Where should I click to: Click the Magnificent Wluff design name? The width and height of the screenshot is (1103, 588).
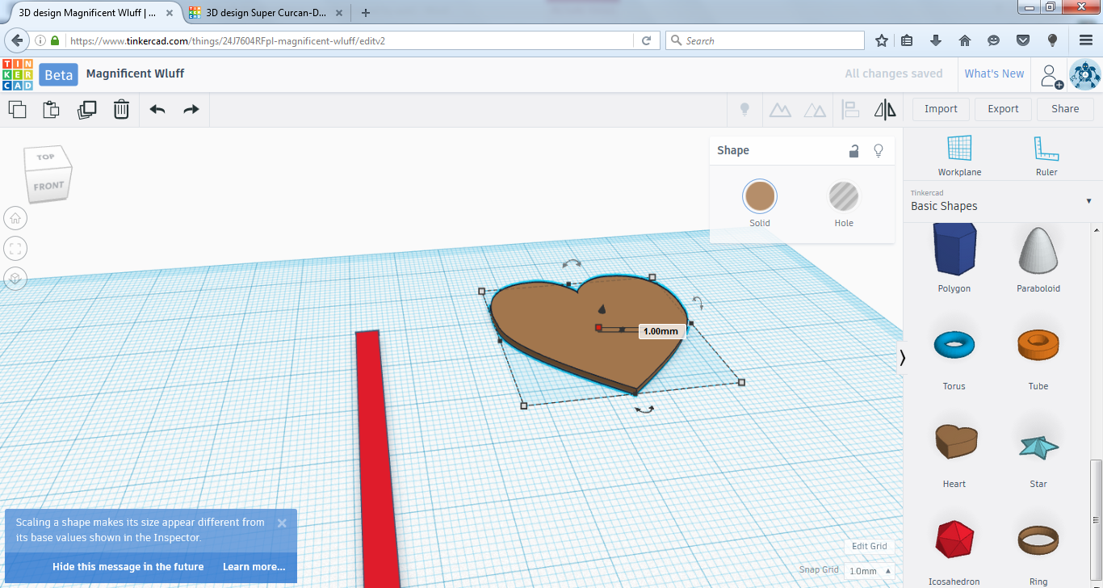point(135,73)
